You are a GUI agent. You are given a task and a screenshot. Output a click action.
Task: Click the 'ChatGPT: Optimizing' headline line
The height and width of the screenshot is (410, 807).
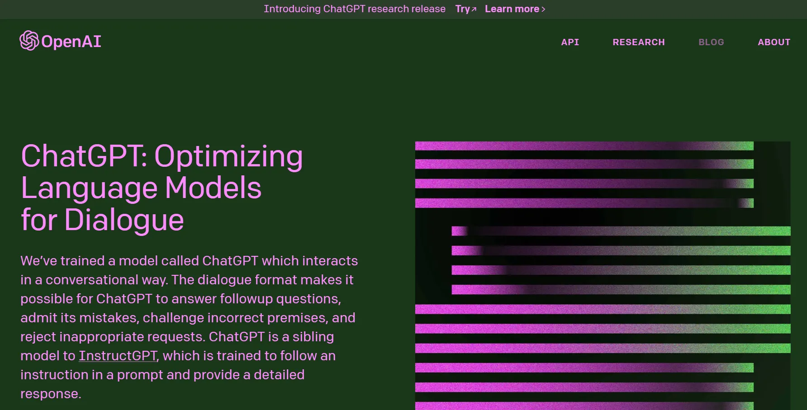pyautogui.click(x=161, y=156)
